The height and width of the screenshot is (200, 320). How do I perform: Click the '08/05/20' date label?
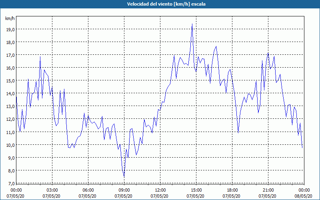coord(303,196)
